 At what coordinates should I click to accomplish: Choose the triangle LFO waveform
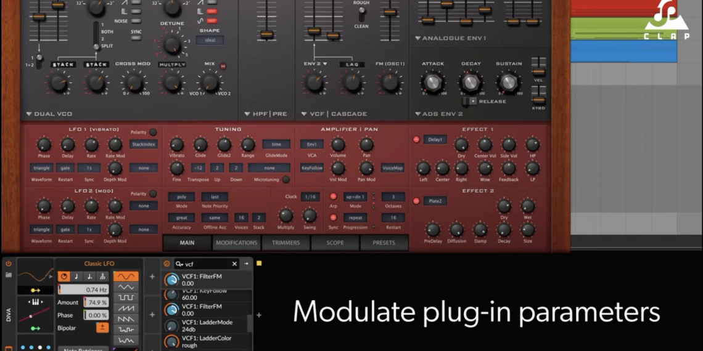pos(126,287)
